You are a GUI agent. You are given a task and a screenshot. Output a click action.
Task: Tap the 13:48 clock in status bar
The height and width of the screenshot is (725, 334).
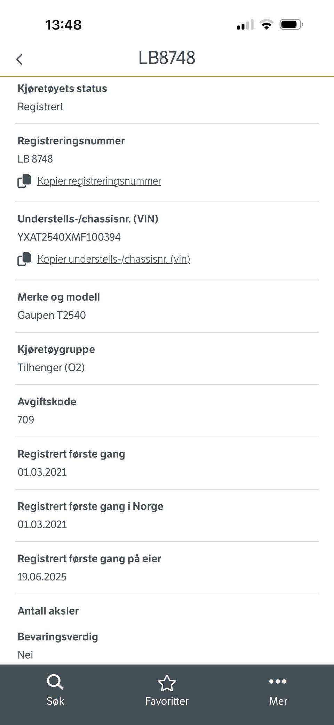point(63,25)
